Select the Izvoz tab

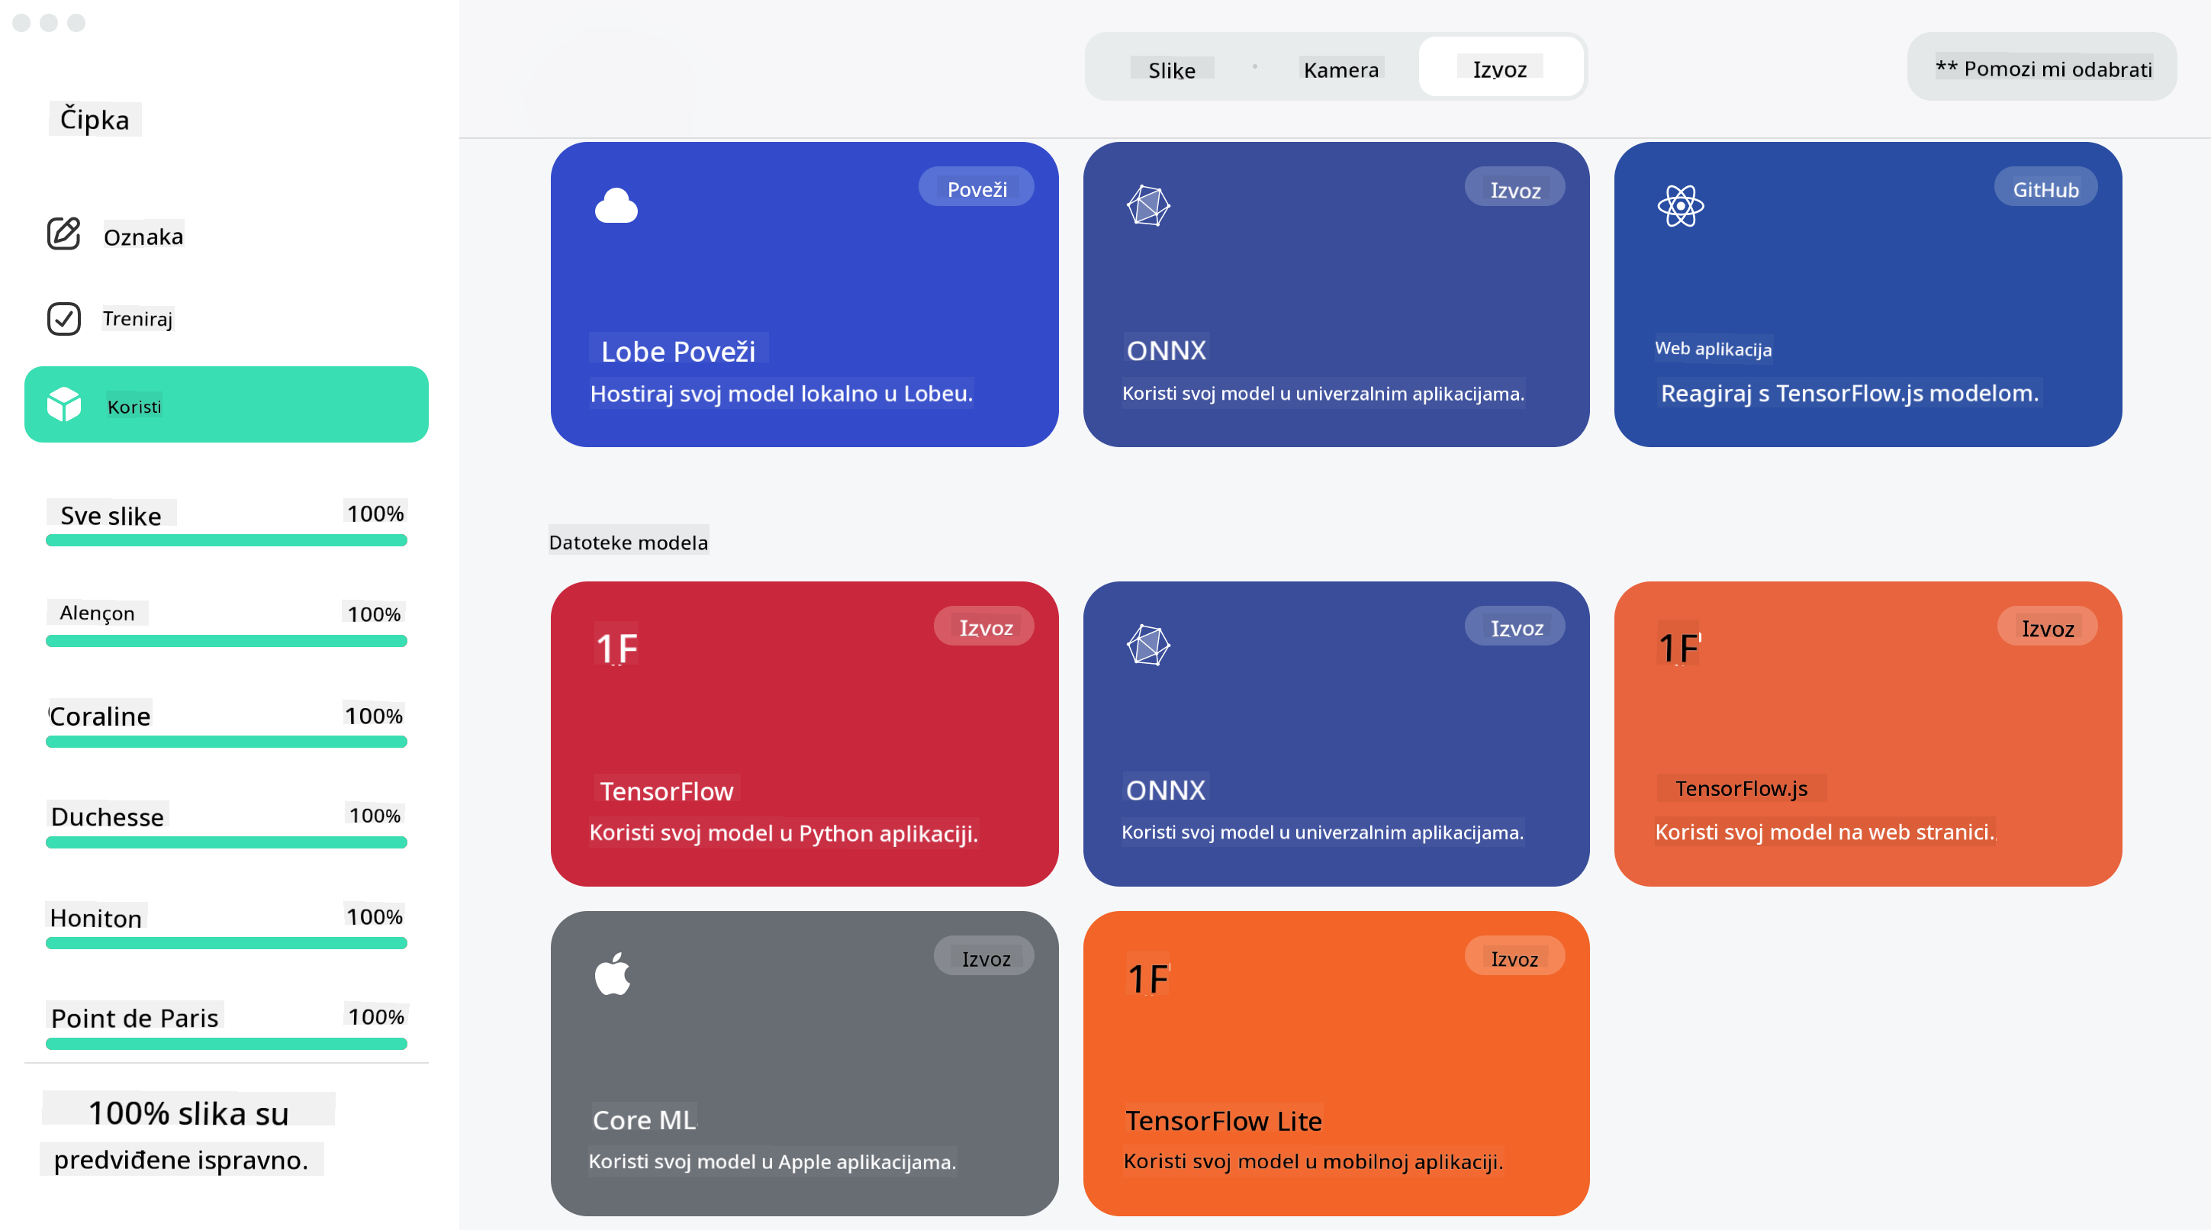tap(1498, 69)
